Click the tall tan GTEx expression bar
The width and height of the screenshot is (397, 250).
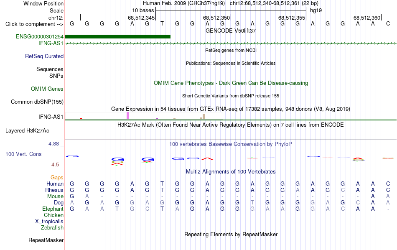204,117
